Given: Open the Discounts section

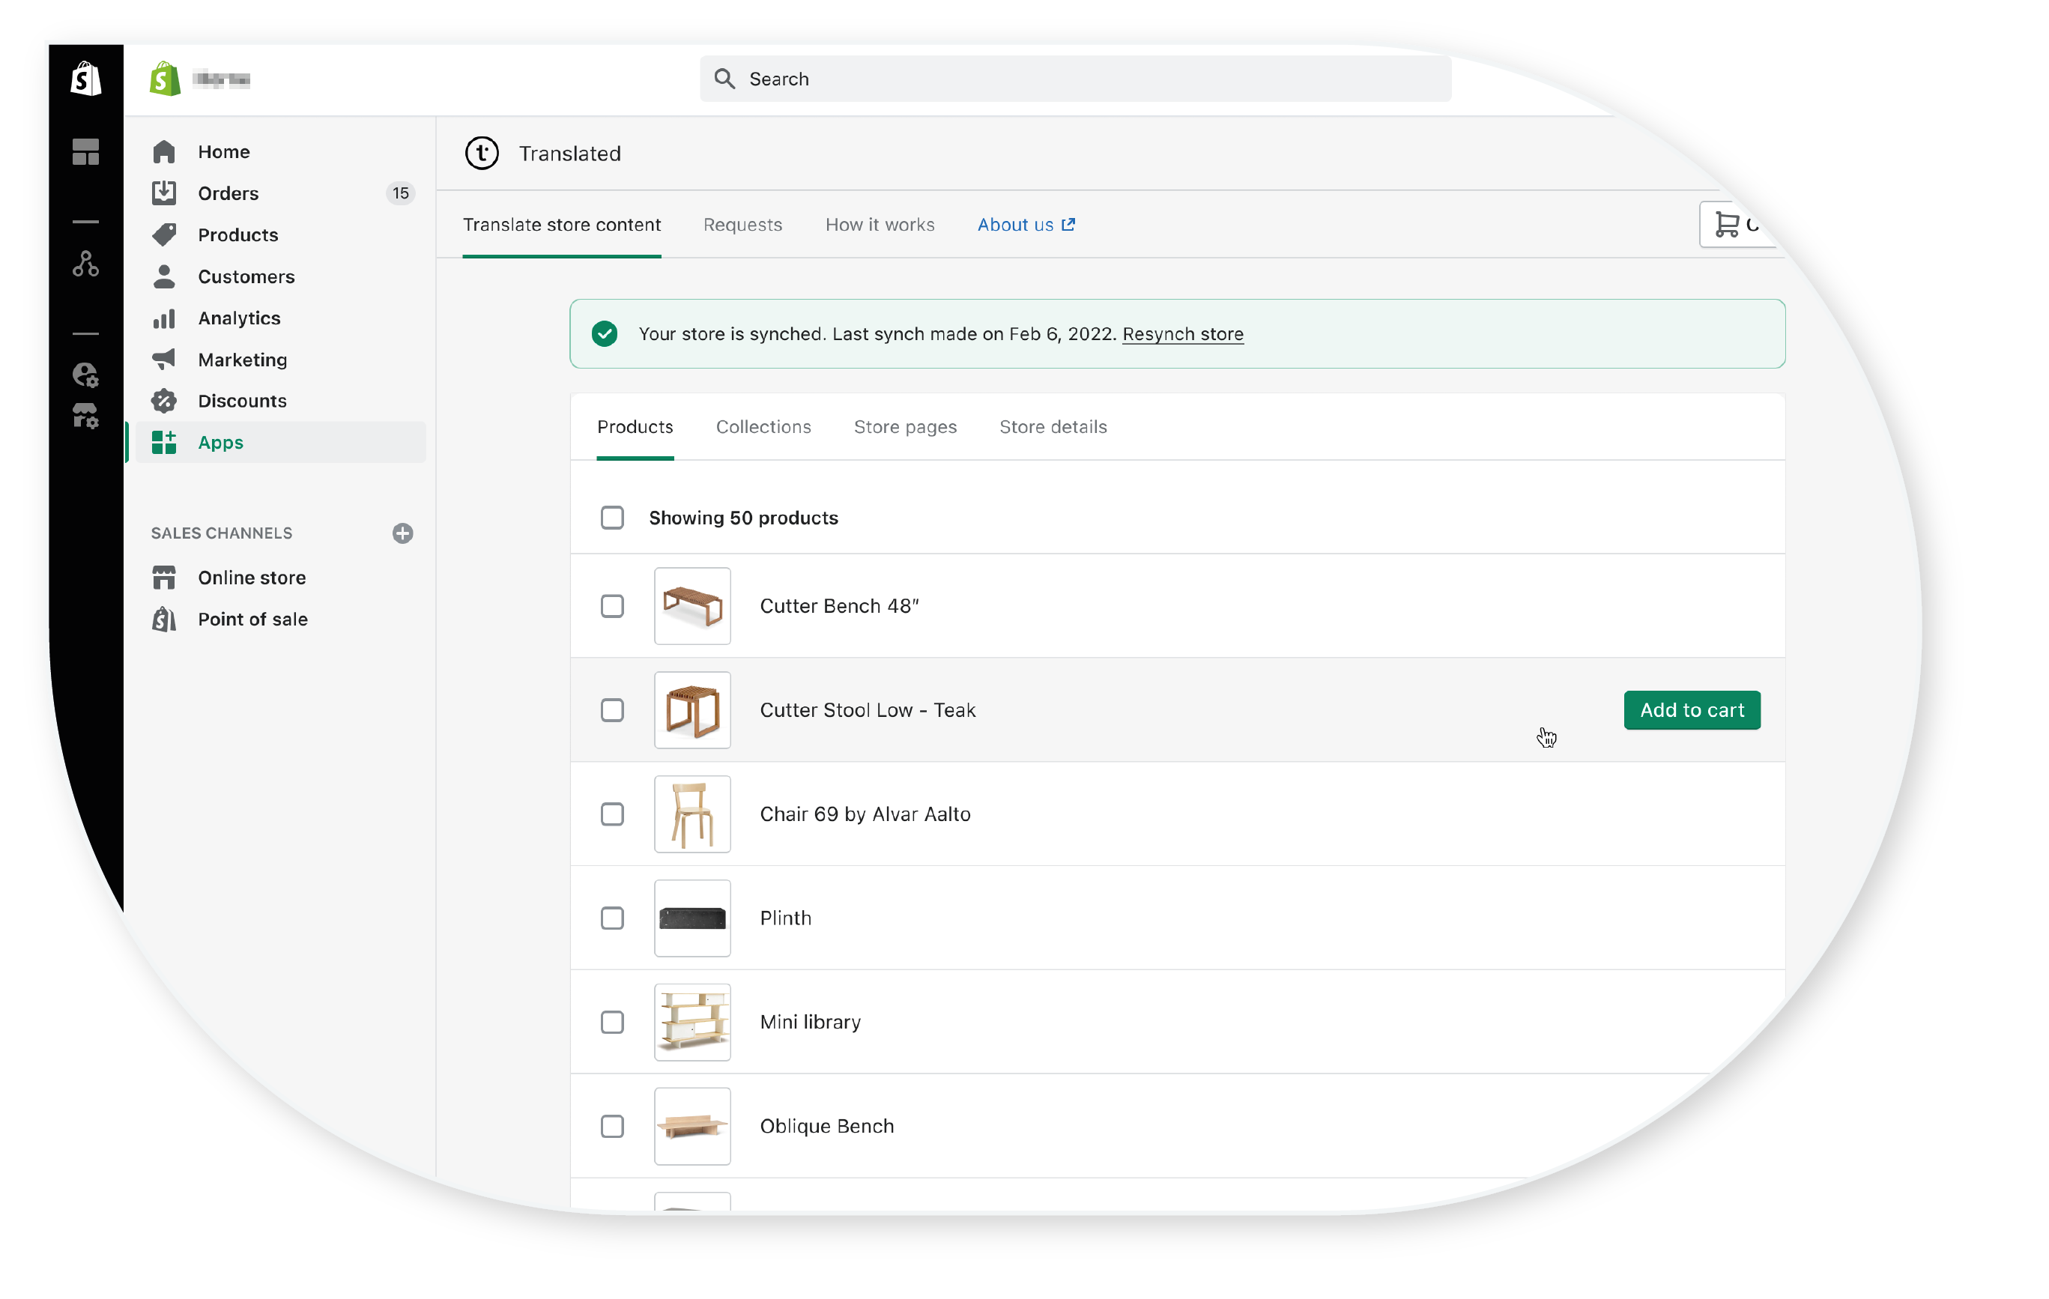Looking at the screenshot, I should pos(243,401).
